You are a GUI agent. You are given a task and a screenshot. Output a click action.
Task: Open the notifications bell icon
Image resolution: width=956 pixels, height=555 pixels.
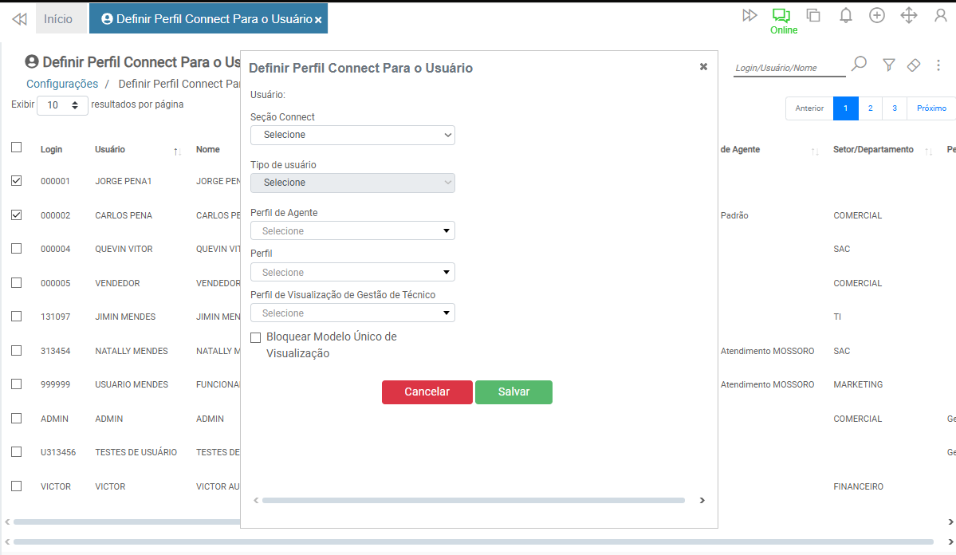pyautogui.click(x=846, y=16)
